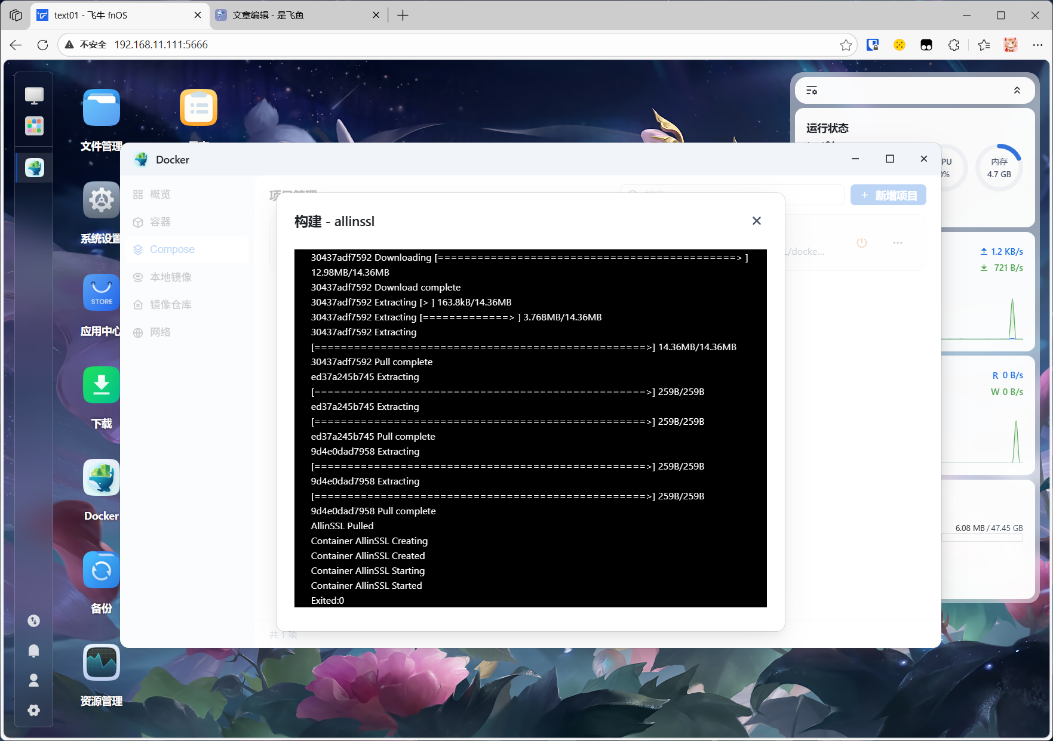Click the 新增项目 button

click(888, 195)
